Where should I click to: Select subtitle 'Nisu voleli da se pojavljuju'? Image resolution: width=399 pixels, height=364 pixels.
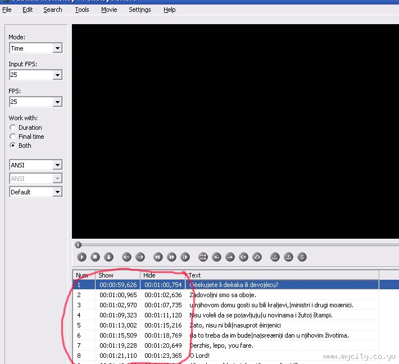pyautogui.click(x=261, y=315)
